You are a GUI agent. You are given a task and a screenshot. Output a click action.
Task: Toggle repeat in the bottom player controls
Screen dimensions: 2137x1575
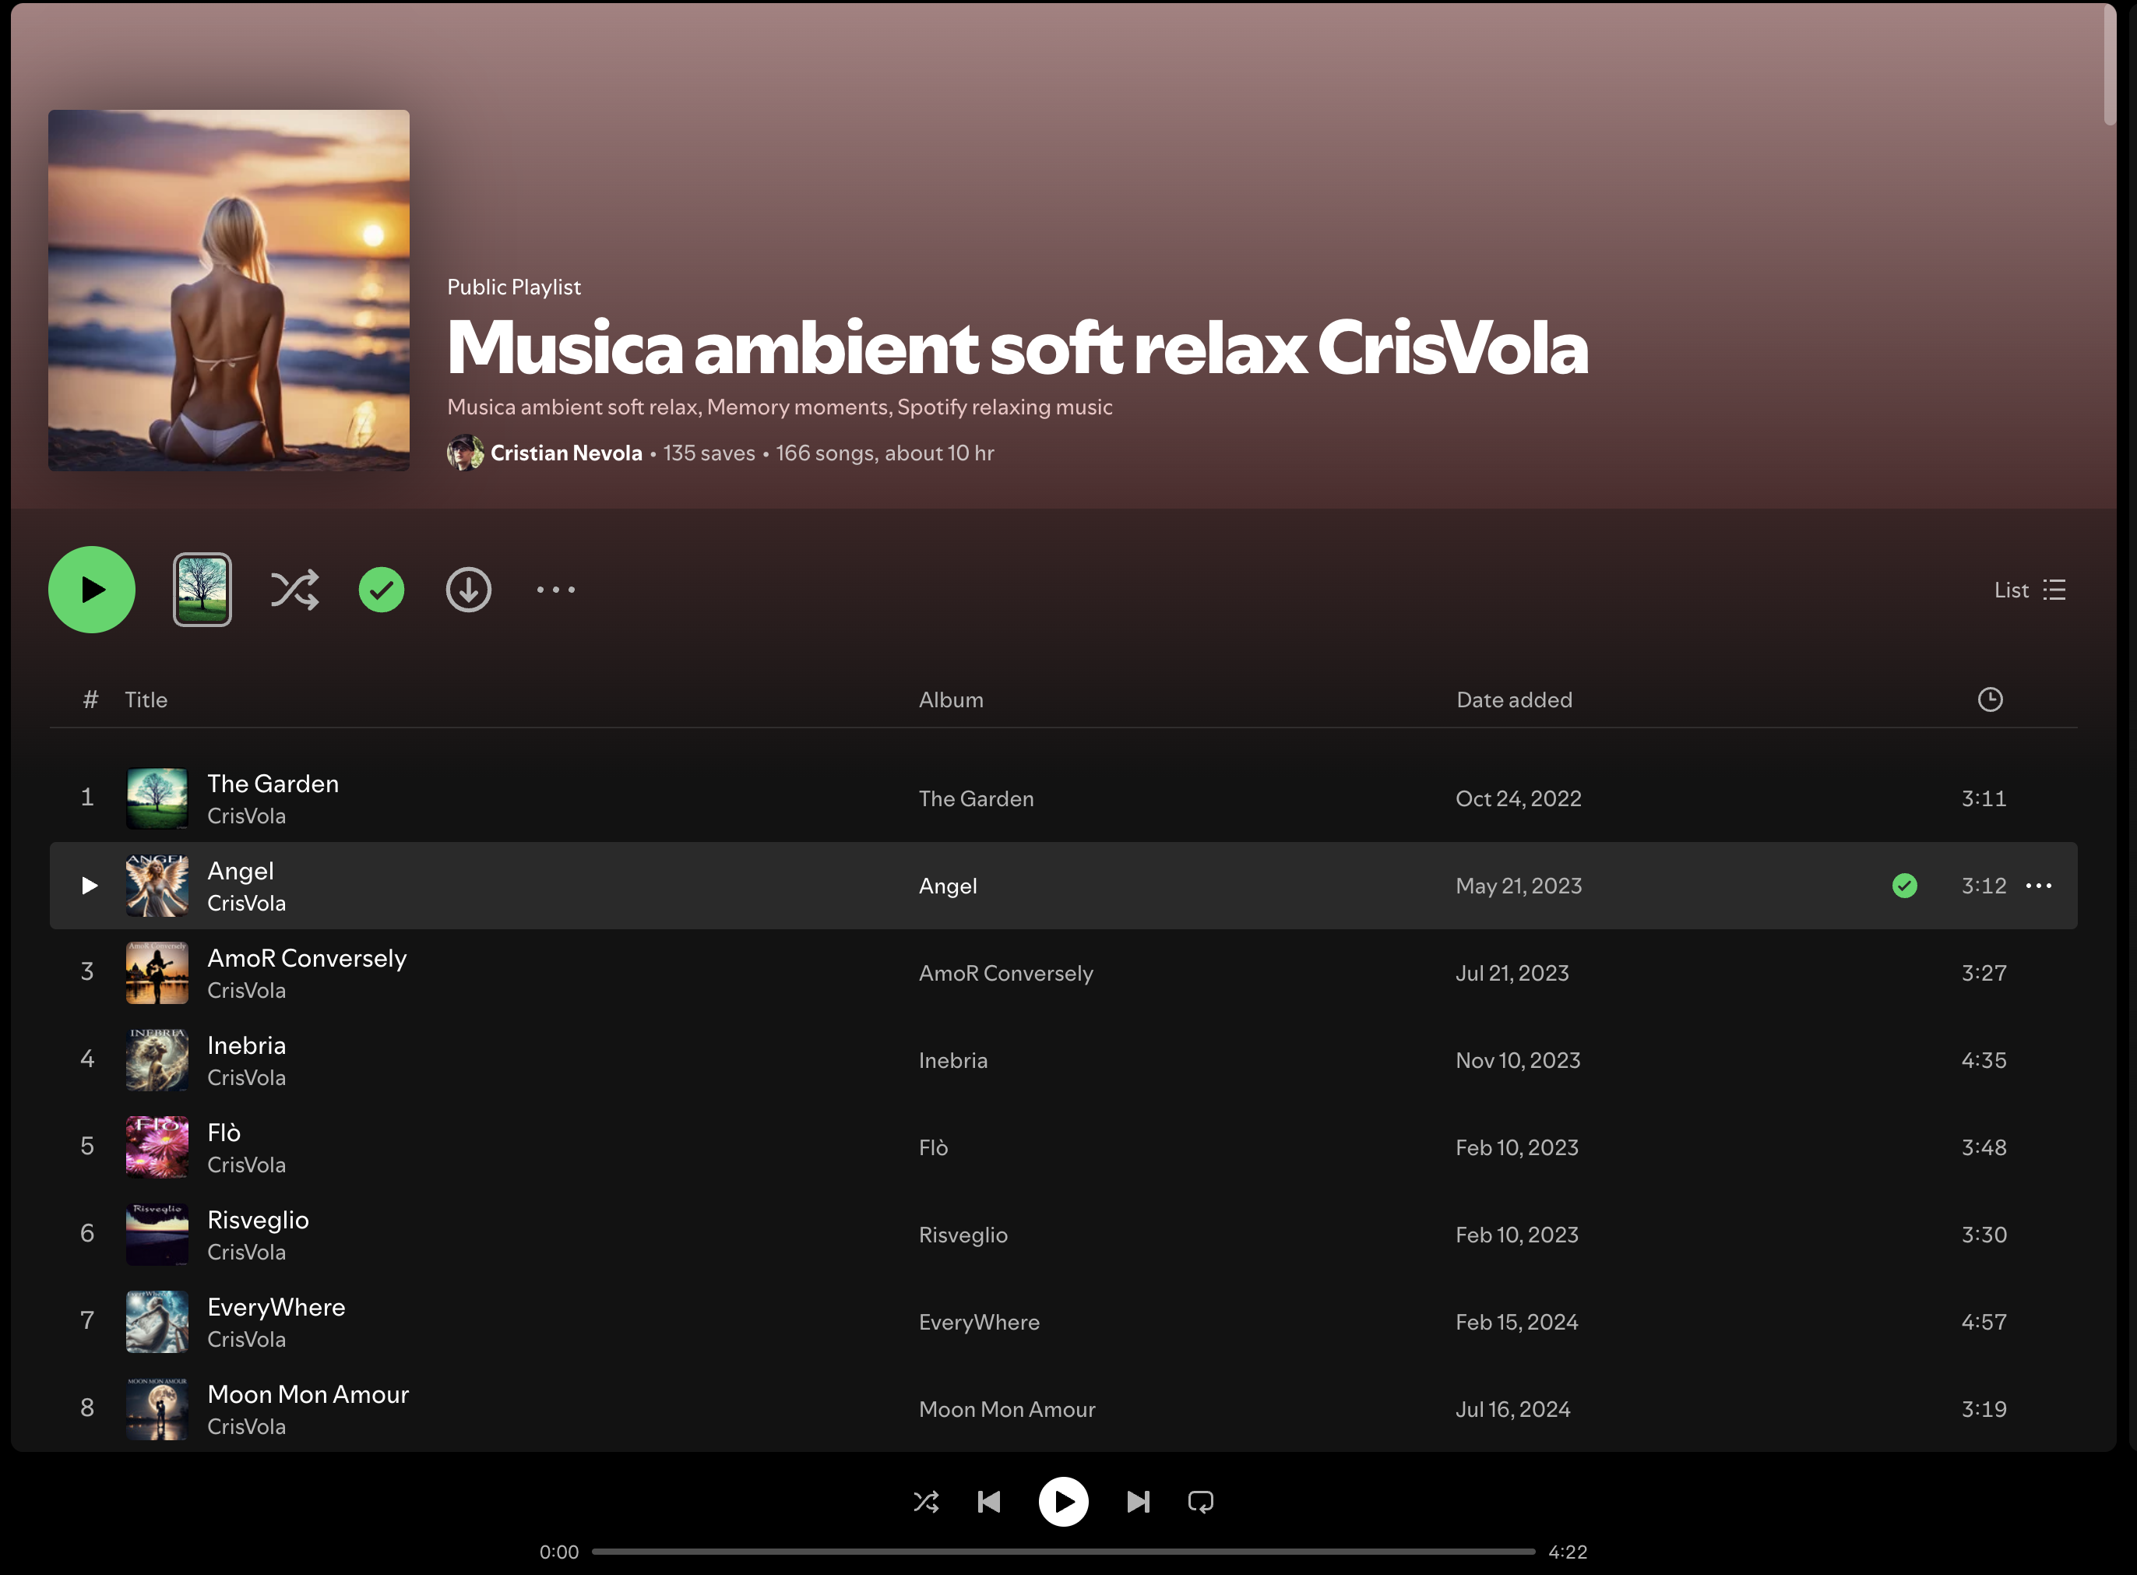(x=1200, y=1502)
